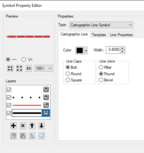Add a new layer with the plus button
This screenshot has width=144, height=153.
pyautogui.click(x=13, y=126)
